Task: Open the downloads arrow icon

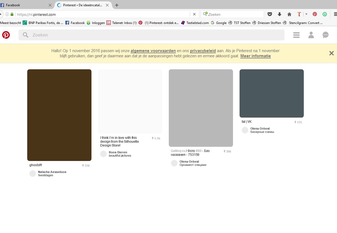Action: pos(279,14)
